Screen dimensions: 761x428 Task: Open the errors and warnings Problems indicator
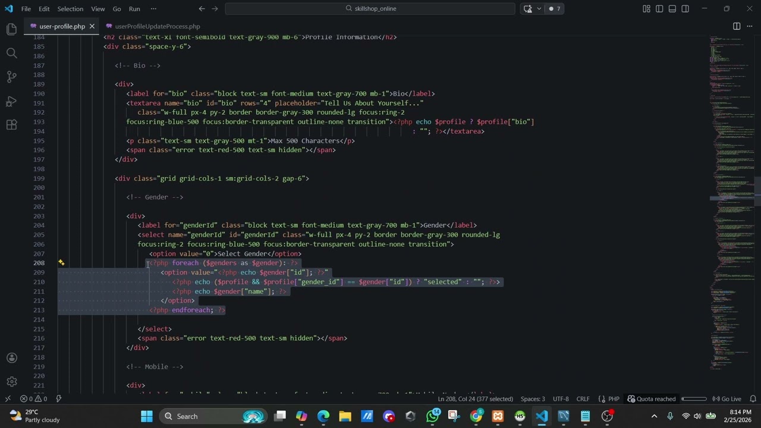click(x=34, y=399)
